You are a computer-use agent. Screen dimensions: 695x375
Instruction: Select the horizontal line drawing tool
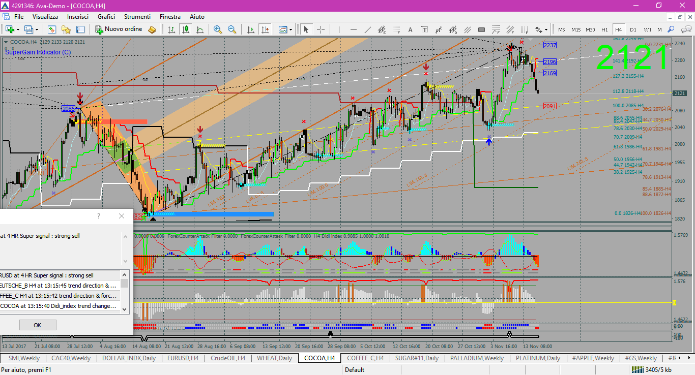(353, 29)
